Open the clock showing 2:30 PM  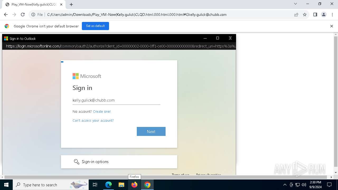click(315, 185)
